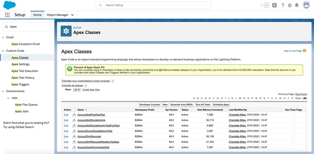
Task: Click the Apex Classes setup gear tile
Action: (66, 31)
